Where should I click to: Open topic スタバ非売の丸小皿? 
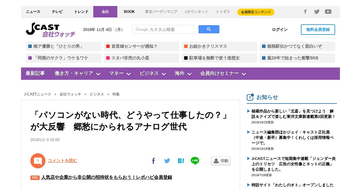(141, 58)
